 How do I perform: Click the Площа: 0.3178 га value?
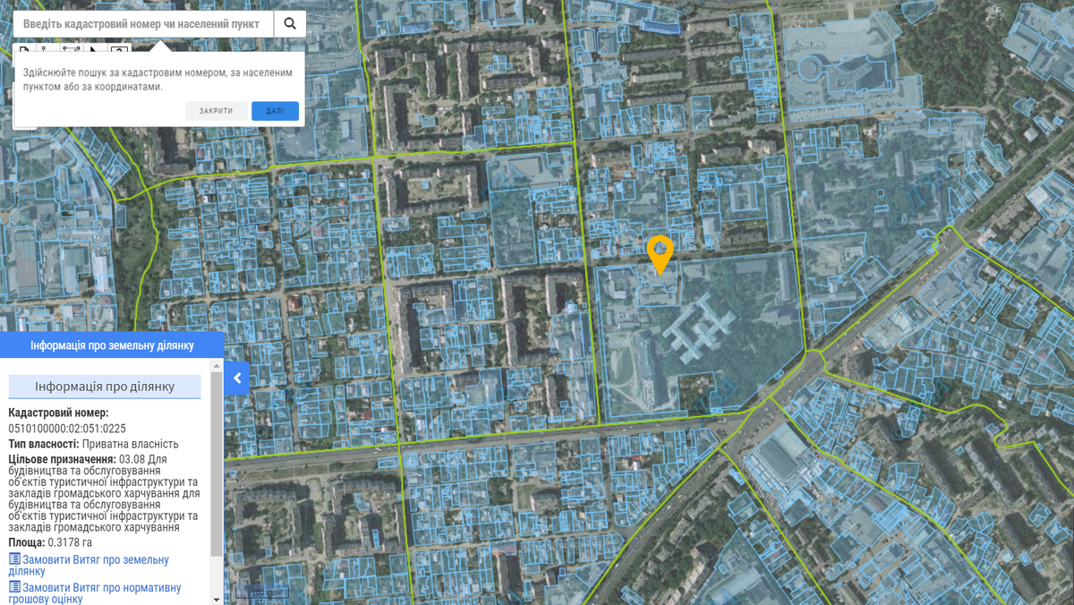50,542
